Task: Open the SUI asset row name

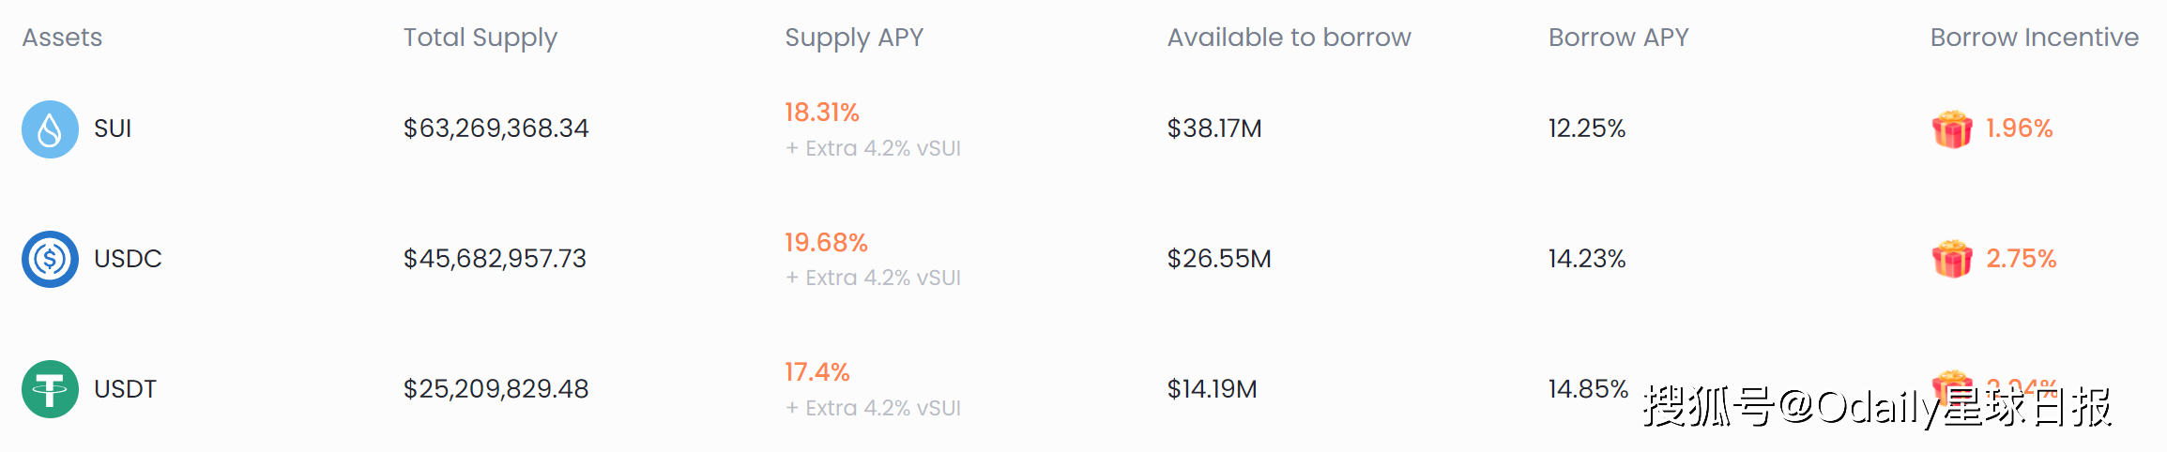Action: click(x=113, y=128)
